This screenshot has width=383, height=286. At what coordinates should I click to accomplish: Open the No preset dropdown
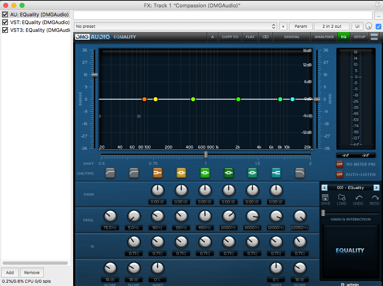point(175,26)
